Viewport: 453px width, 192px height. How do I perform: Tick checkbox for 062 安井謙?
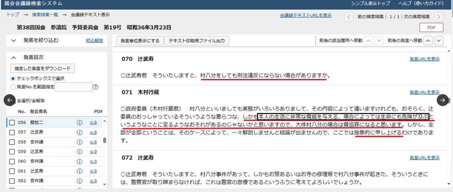[x=12, y=181]
